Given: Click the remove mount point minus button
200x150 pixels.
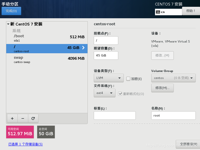Looking at the screenshot, I should click(x=23, y=118).
